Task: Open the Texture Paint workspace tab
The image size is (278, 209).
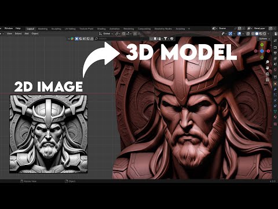Action: [86, 29]
